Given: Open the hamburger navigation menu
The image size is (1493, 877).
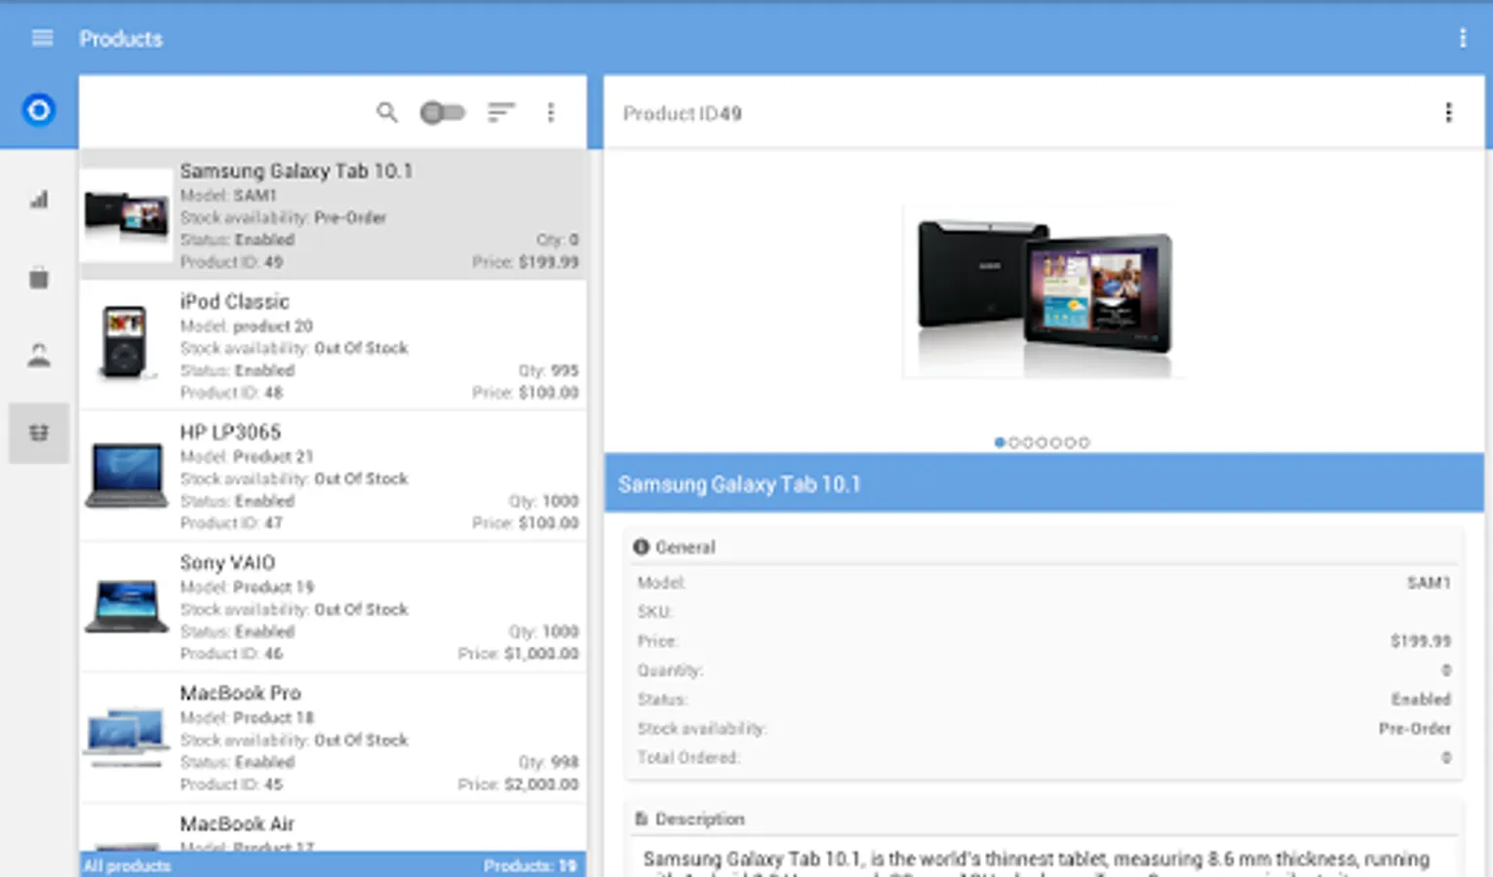Looking at the screenshot, I should click(x=42, y=38).
